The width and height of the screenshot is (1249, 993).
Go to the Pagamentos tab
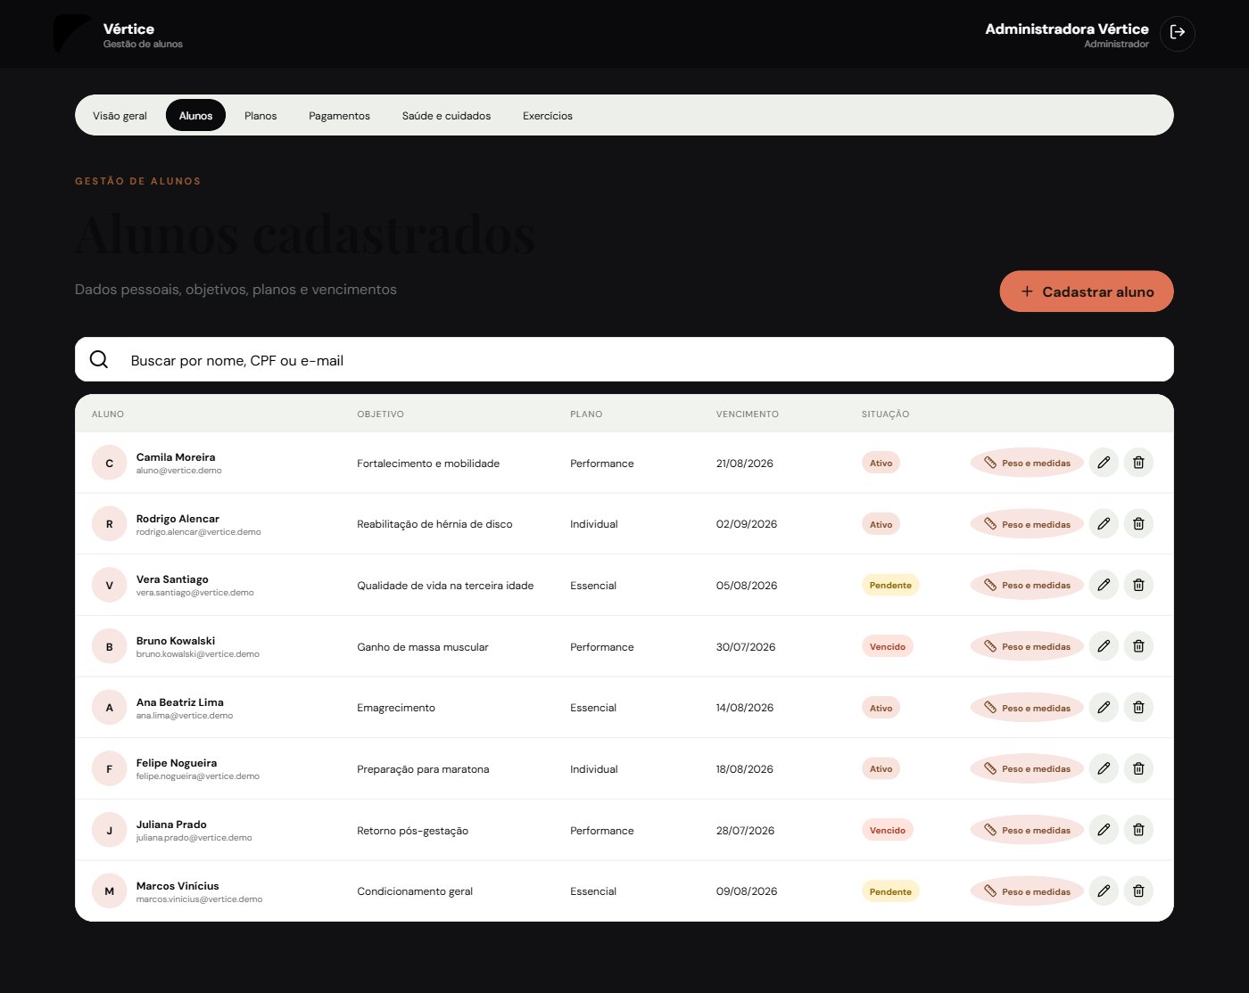pyautogui.click(x=339, y=116)
